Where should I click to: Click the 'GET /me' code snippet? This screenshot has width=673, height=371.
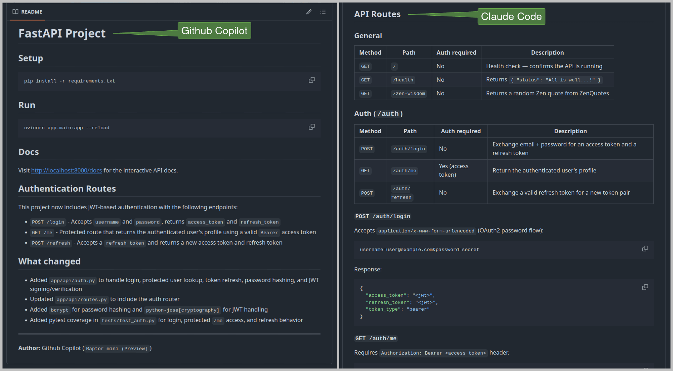[42, 232]
